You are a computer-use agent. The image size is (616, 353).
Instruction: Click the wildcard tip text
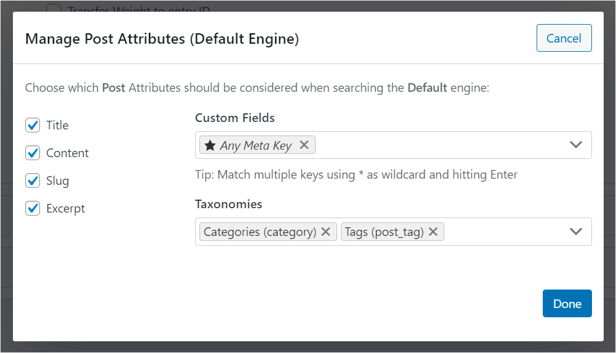click(356, 174)
